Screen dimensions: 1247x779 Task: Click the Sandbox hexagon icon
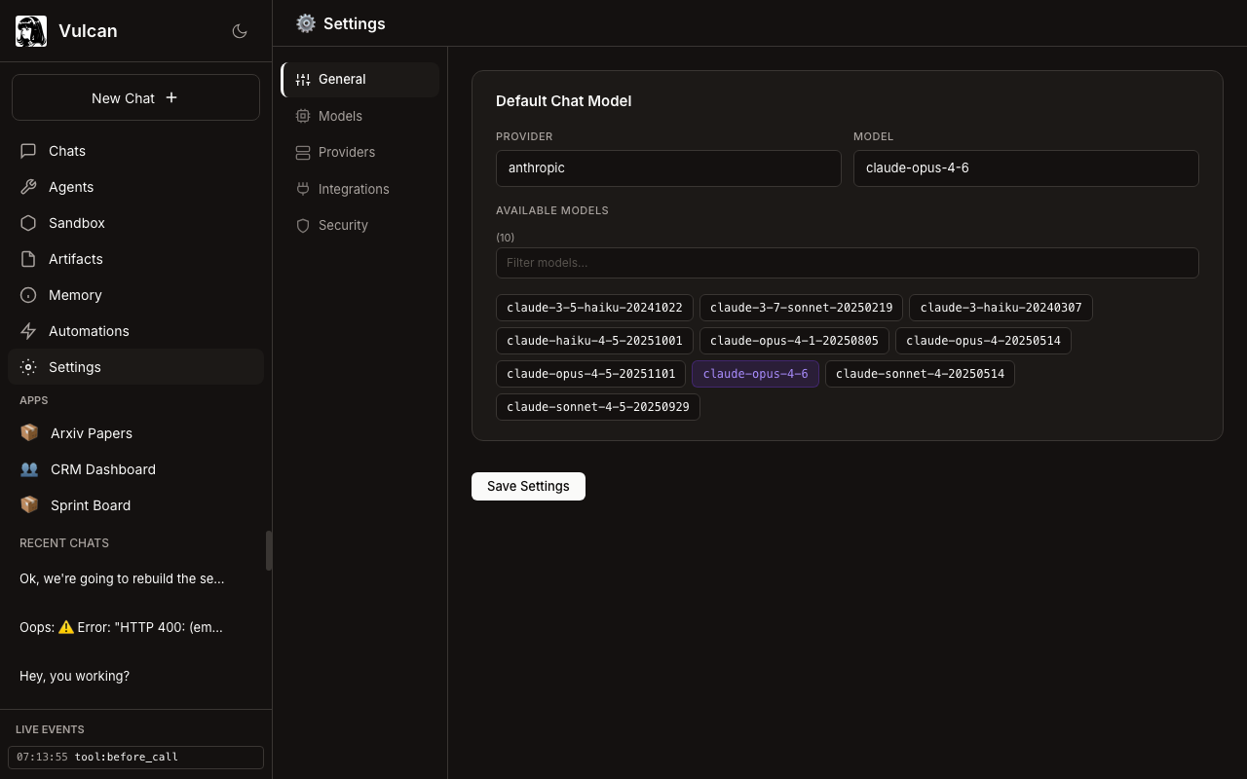[28, 223]
